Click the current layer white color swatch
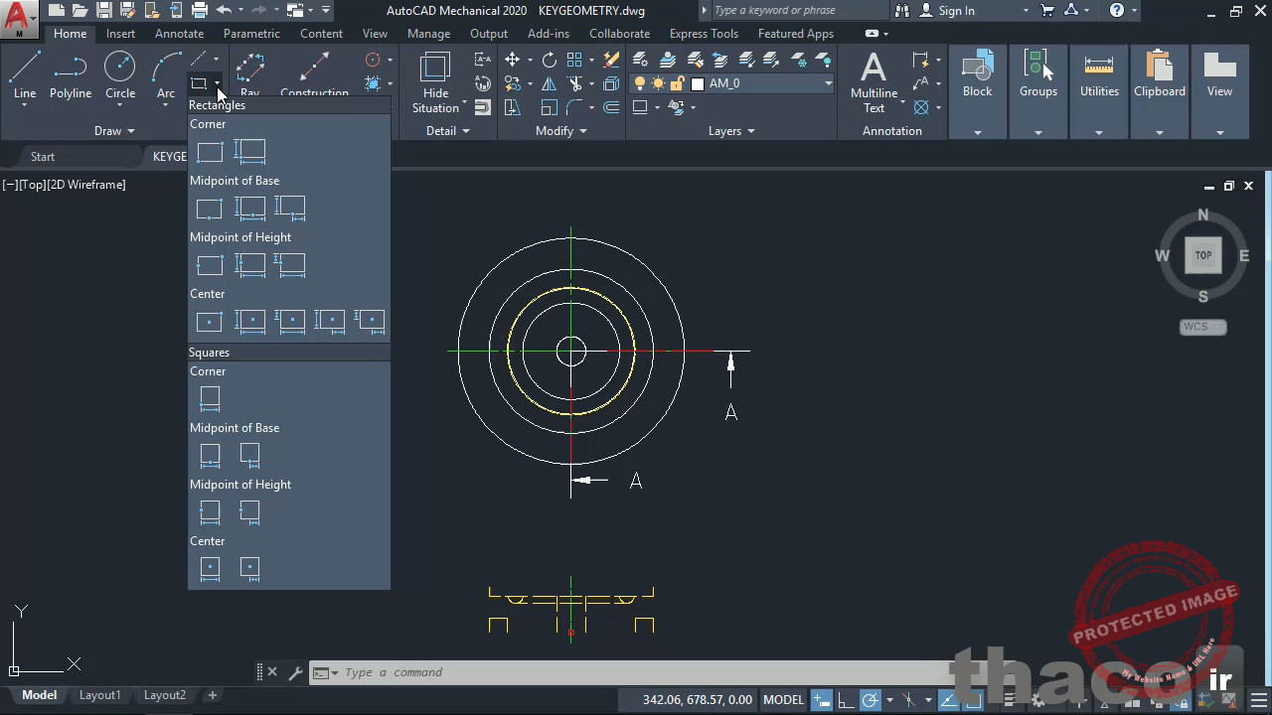1272x715 pixels. [698, 84]
